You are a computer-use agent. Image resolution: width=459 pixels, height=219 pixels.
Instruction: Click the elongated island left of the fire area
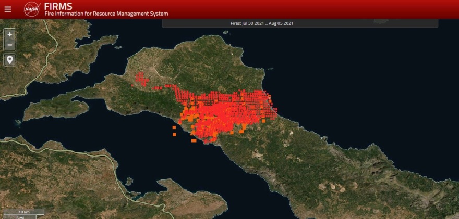pos(56,109)
